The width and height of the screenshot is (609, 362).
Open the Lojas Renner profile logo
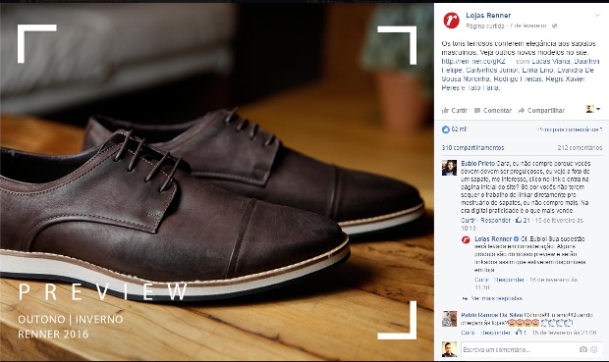coord(451,20)
